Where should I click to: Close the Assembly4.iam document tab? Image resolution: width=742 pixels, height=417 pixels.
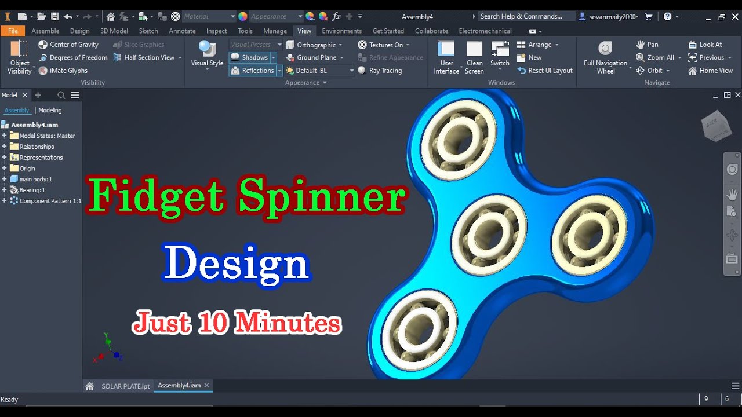(206, 385)
